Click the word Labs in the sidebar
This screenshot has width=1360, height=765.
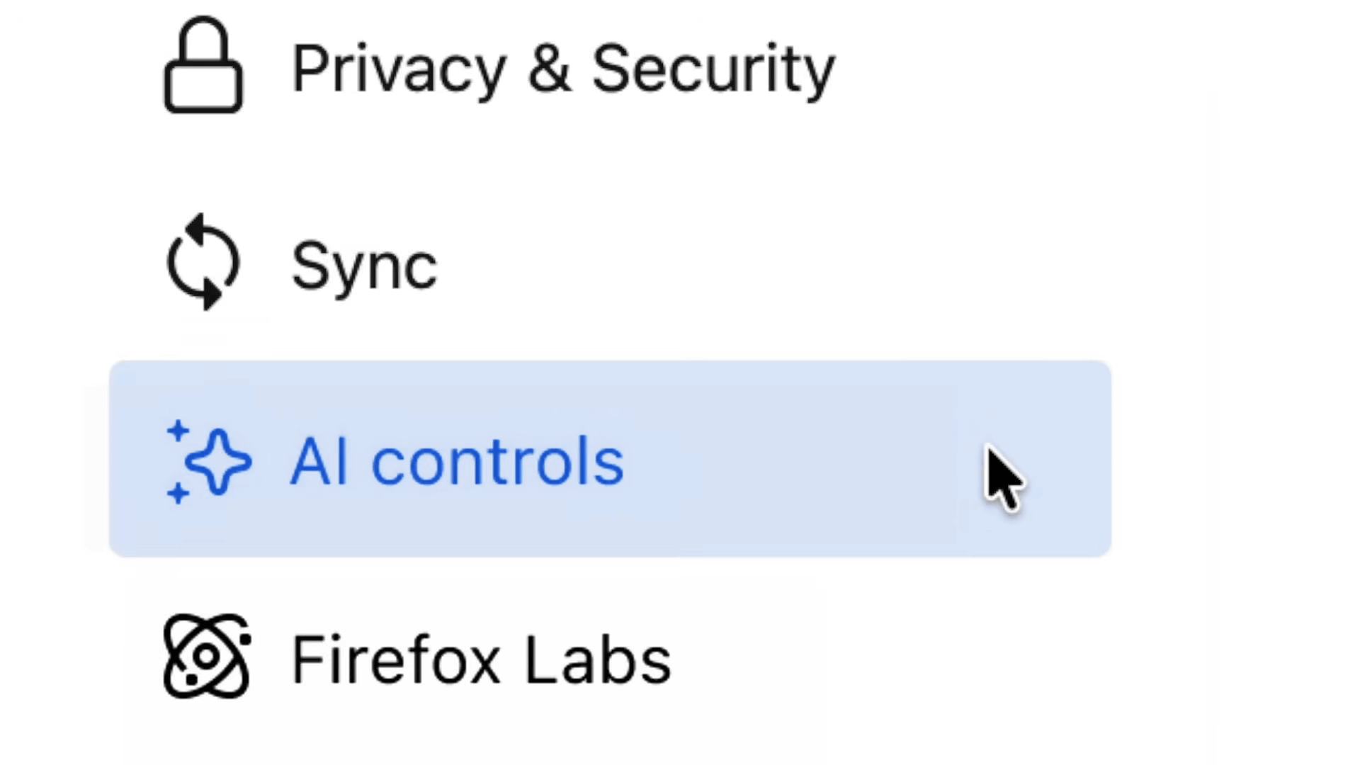(x=598, y=659)
